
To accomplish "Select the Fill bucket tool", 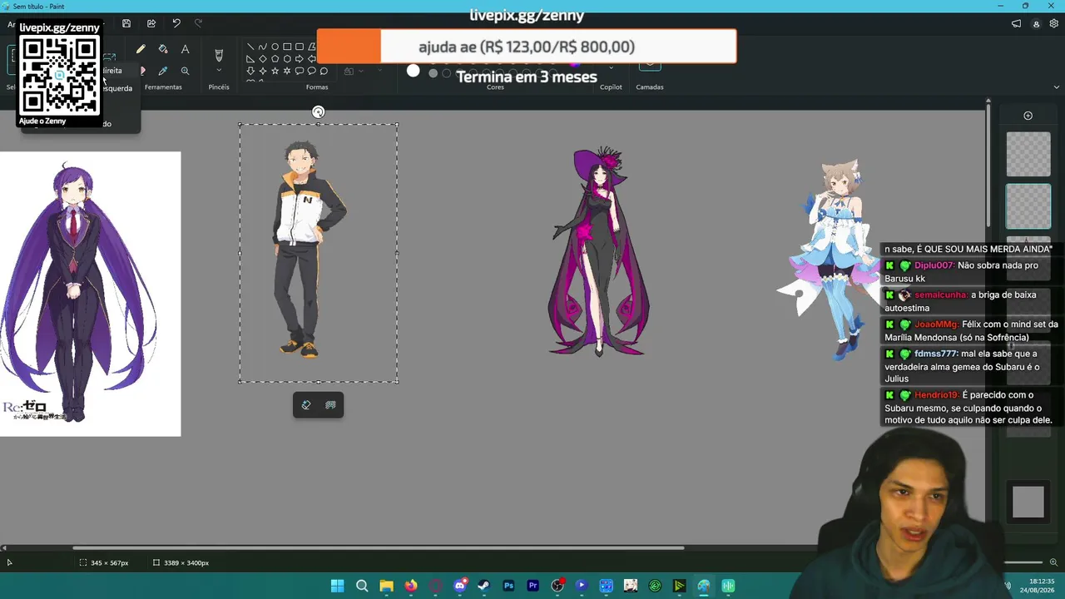I will tap(163, 50).
